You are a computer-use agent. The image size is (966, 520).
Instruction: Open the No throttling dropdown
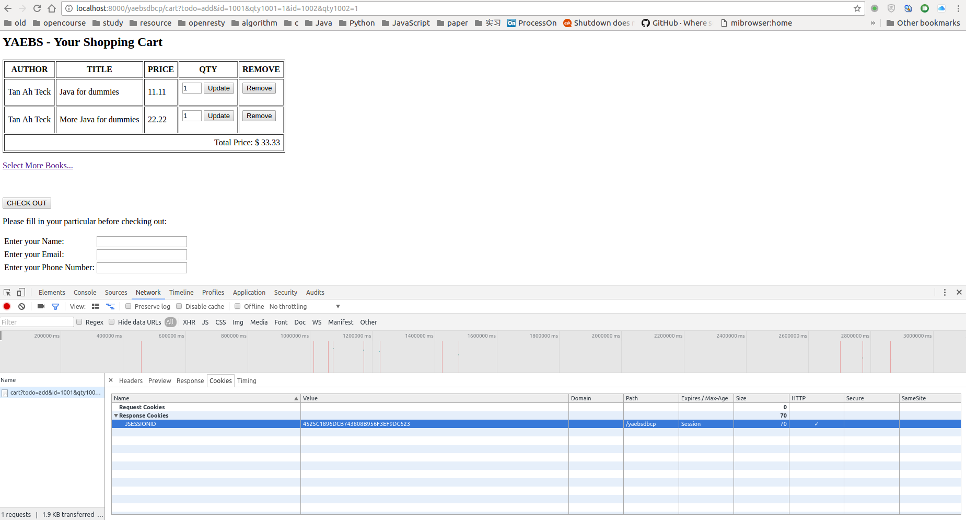(305, 306)
